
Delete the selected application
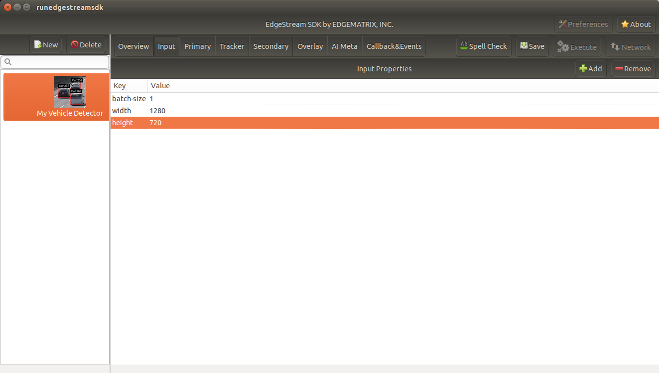[x=86, y=45]
